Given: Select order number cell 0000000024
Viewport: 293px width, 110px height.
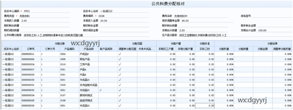Looking at the screenshot, I should [31, 64].
